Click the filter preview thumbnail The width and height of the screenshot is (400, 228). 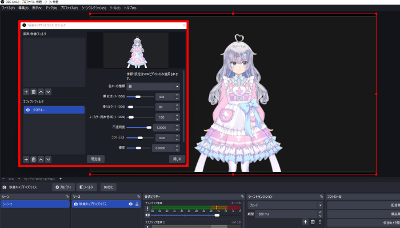click(136, 50)
